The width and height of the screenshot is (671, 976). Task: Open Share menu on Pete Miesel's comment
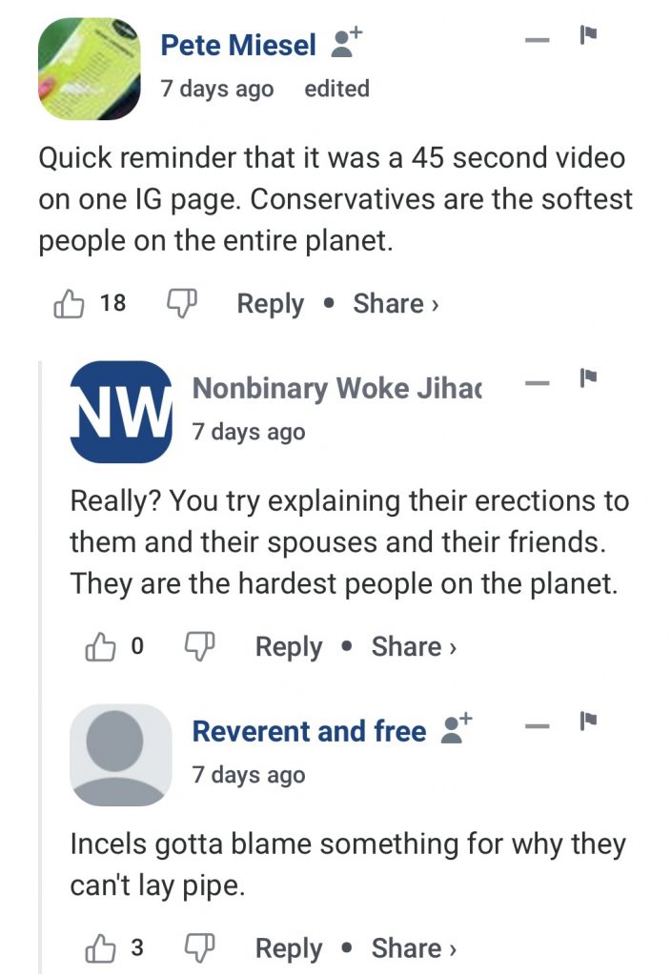coord(396,304)
